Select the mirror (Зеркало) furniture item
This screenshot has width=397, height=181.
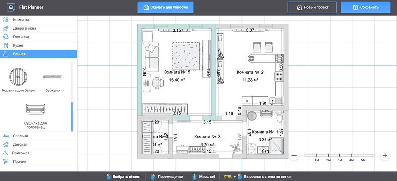53,77
